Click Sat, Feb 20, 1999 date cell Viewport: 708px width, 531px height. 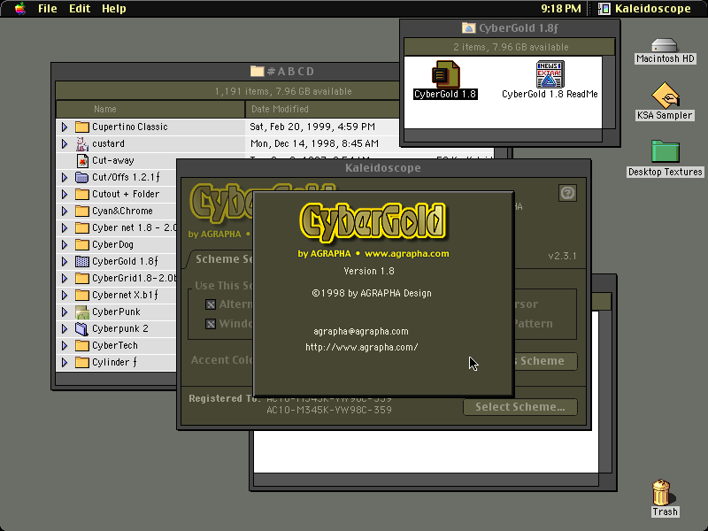click(312, 127)
